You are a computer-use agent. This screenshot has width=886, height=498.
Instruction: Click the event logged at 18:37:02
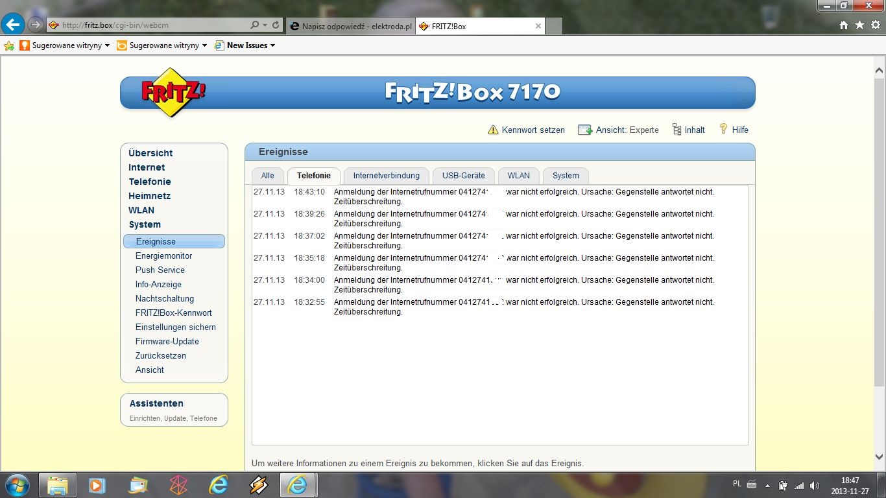[x=499, y=241]
